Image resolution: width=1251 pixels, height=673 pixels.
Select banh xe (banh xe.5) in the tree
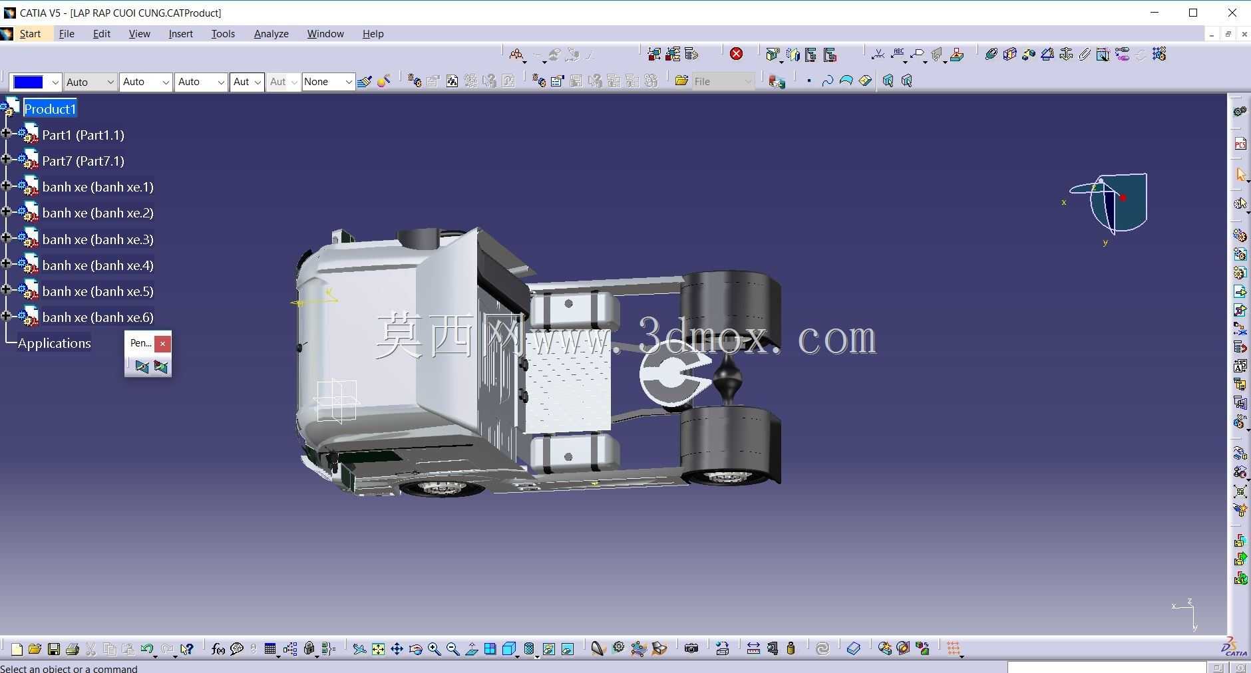[x=98, y=291]
